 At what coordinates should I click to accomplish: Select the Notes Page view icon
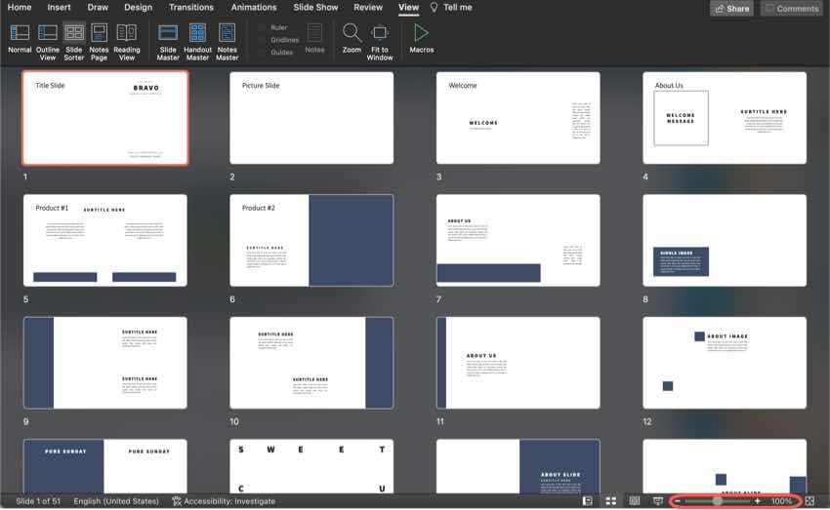click(99, 39)
